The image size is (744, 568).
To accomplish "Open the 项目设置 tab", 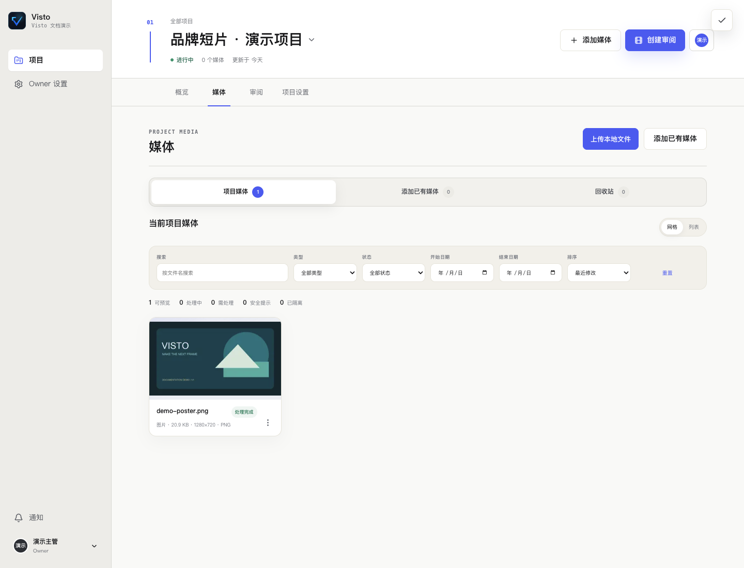I will (296, 92).
